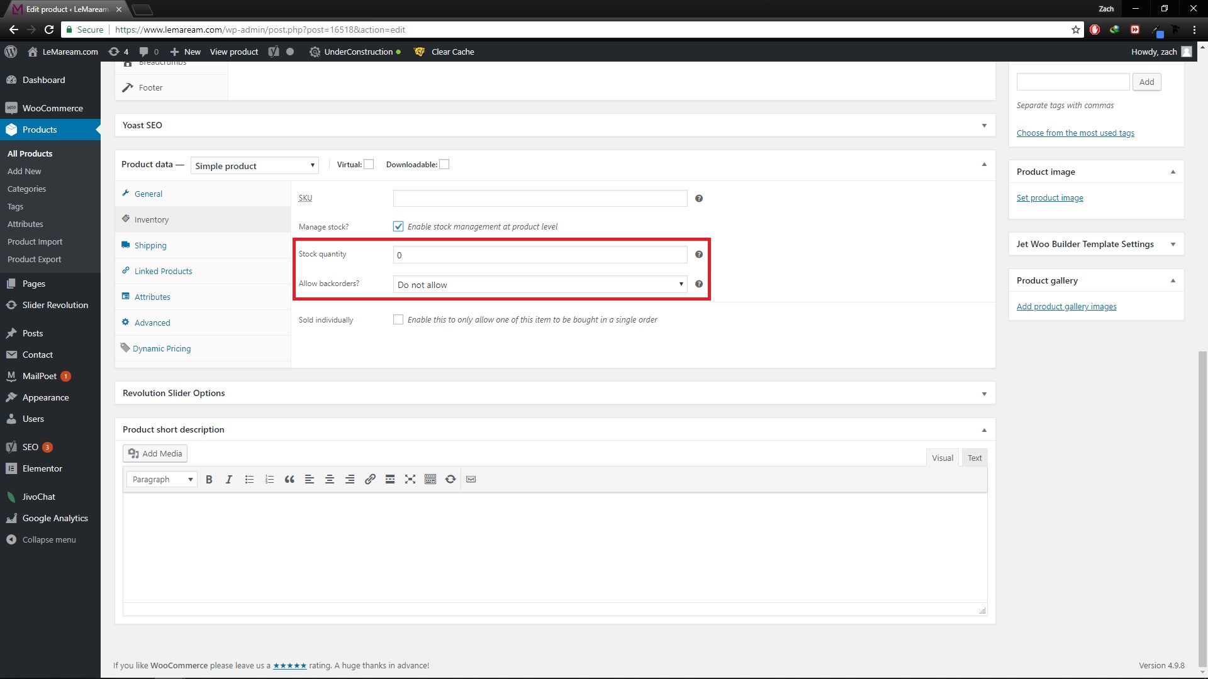
Task: Click the SKU help tooltip icon
Action: [699, 199]
